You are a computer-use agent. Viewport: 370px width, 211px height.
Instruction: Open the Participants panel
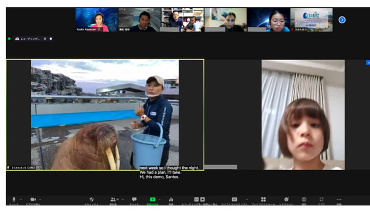pyautogui.click(x=113, y=200)
